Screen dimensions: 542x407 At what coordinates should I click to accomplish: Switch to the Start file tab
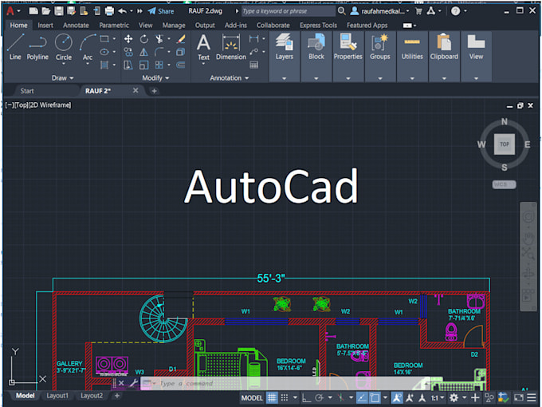tap(27, 91)
